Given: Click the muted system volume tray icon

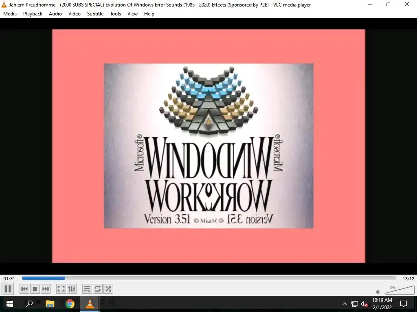Looking at the screenshot, I should click(364, 304).
